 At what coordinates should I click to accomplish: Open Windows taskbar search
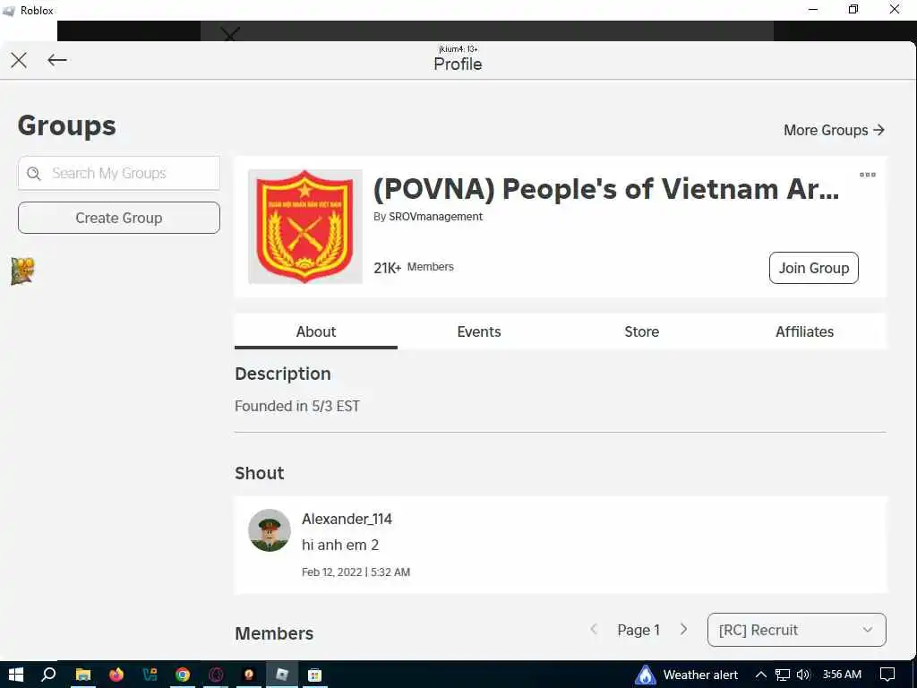coord(48,675)
